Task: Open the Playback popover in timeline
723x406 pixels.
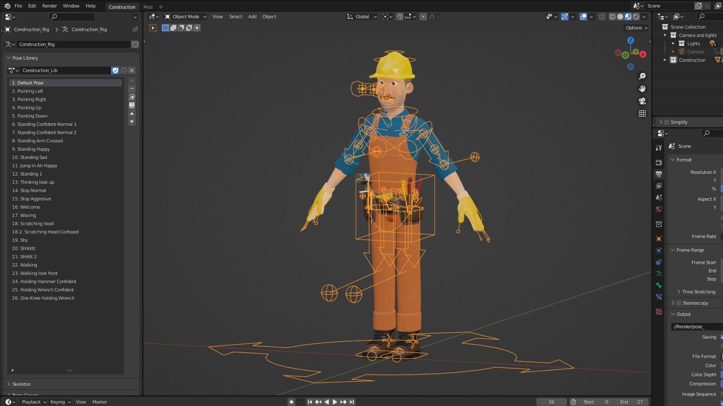Action: point(34,402)
